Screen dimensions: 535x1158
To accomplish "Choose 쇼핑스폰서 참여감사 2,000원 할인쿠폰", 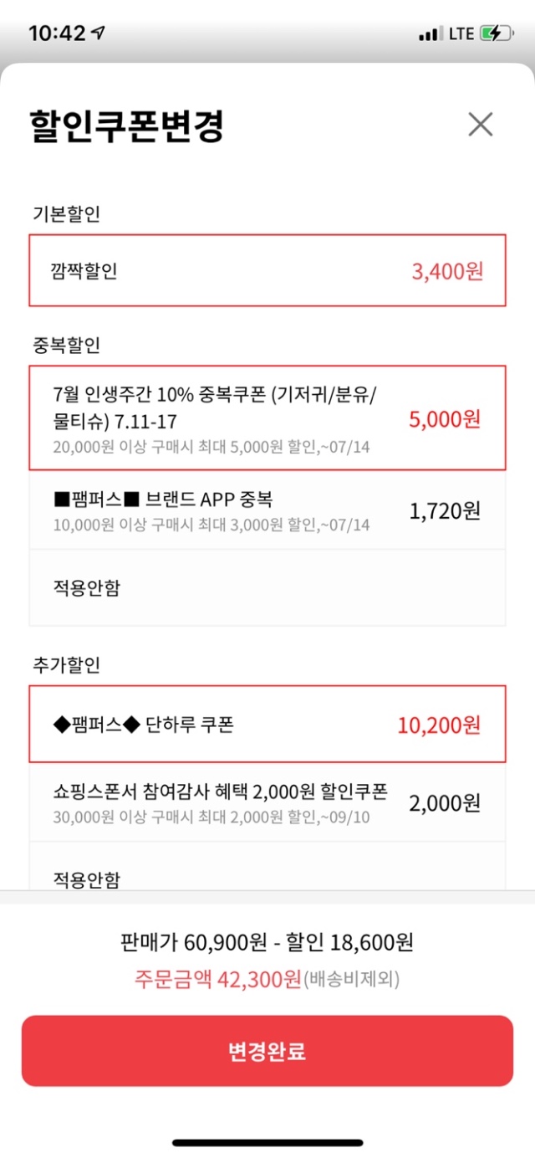I will [267, 802].
